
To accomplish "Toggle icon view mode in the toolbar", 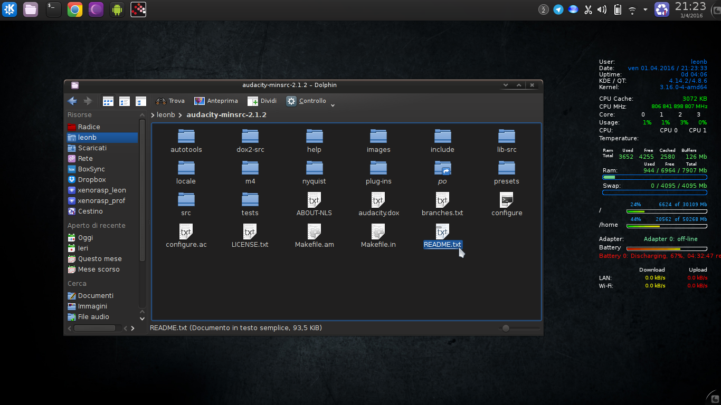I will (108, 101).
